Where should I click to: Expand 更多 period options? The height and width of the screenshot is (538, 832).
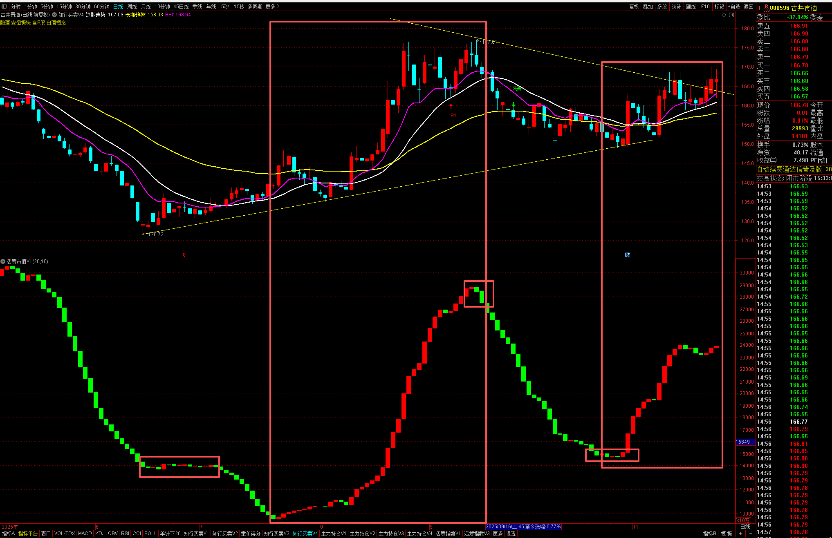click(272, 7)
